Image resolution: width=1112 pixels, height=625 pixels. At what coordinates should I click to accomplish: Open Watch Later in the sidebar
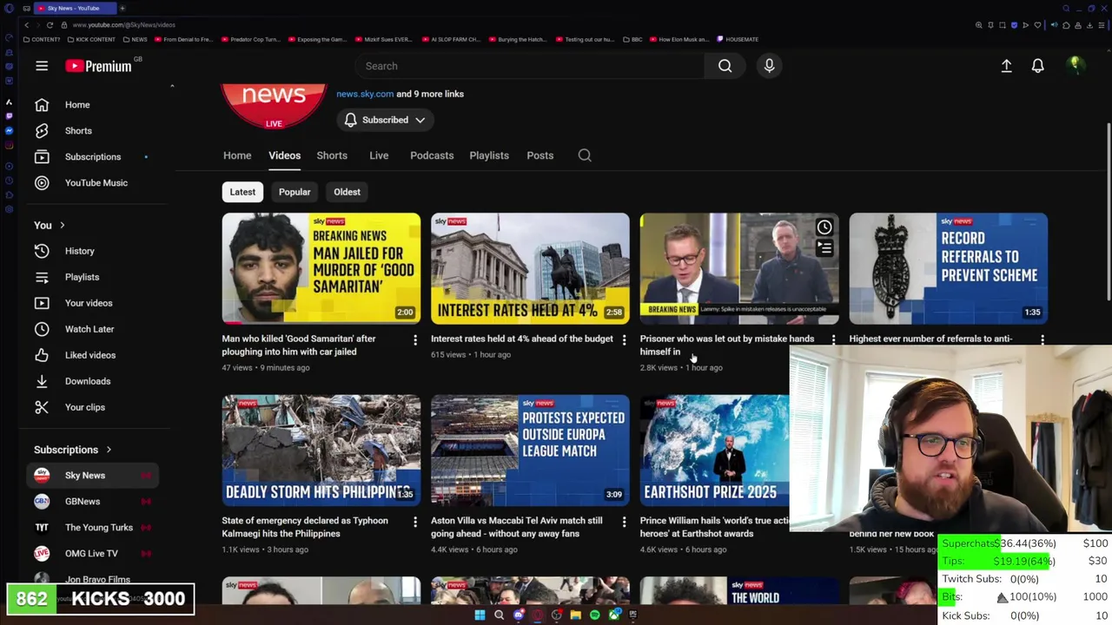[89, 329]
